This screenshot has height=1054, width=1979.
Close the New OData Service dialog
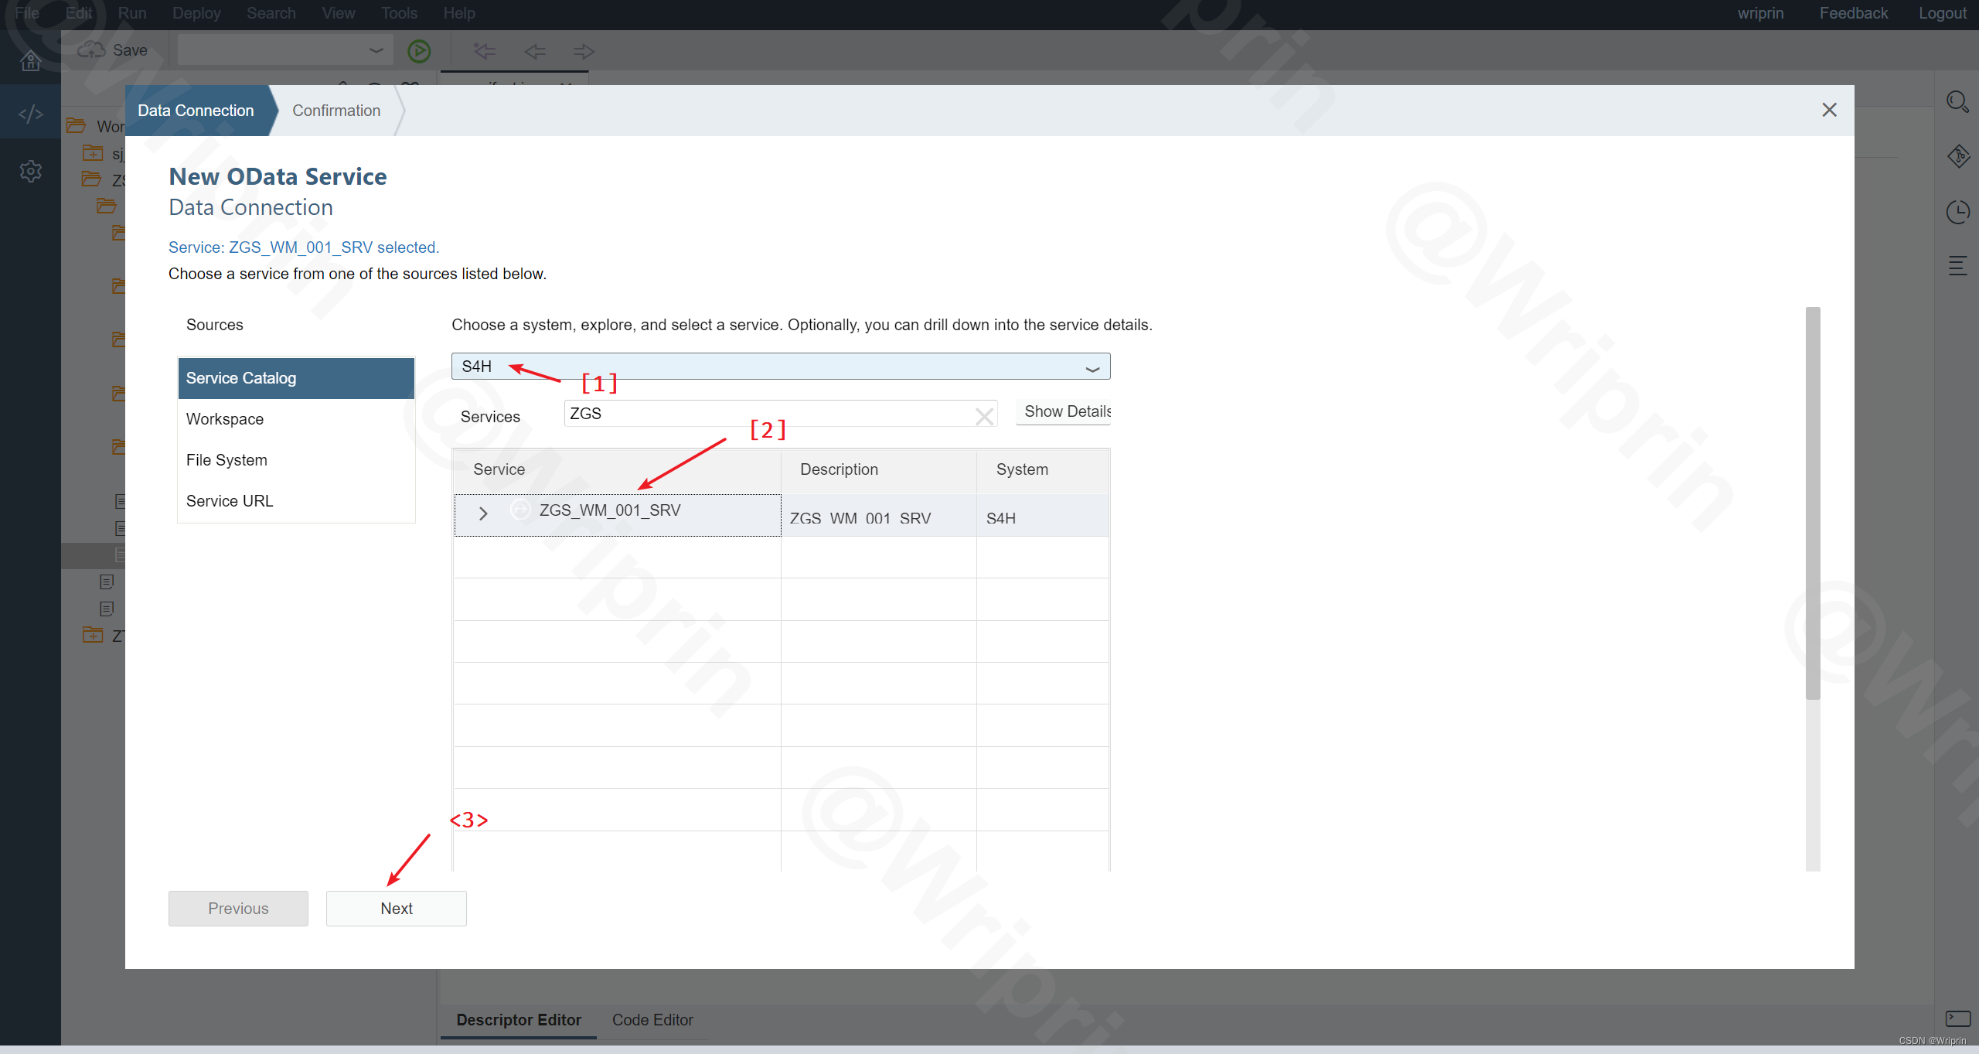[x=1829, y=110]
